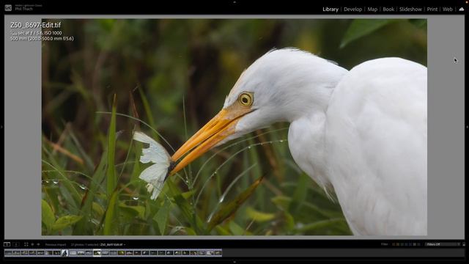The image size is (469, 264).
Task: Open the Web module
Action: click(448, 10)
